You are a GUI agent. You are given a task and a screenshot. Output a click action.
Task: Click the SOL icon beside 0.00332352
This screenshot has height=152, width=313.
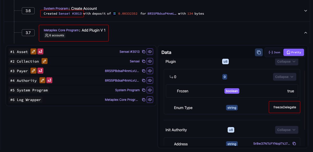(x=115, y=14)
